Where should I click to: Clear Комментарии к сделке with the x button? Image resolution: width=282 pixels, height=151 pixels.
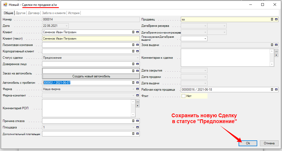tap(276, 55)
